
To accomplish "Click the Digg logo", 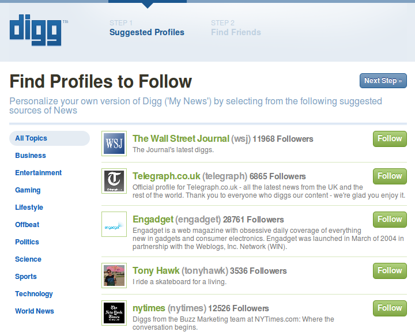I will 36,29.
